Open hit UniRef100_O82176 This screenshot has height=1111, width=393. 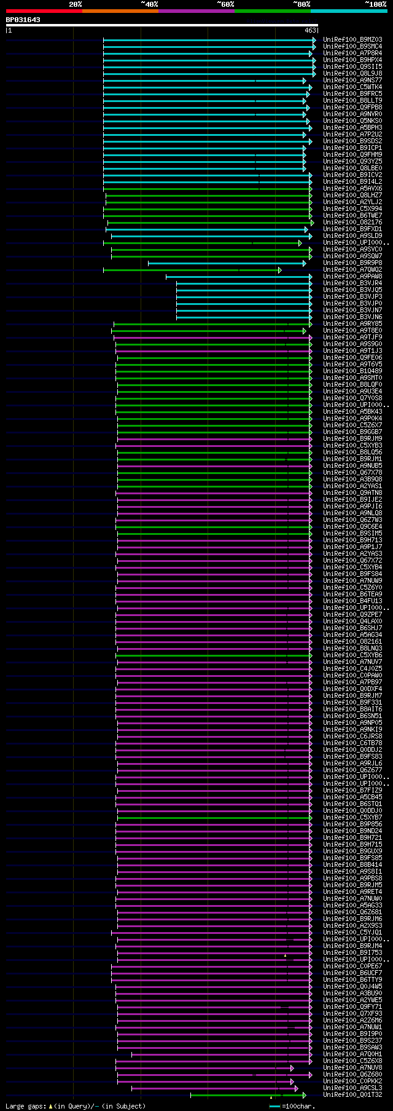tap(352, 222)
